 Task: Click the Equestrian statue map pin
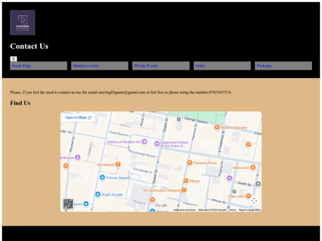tap(157, 143)
